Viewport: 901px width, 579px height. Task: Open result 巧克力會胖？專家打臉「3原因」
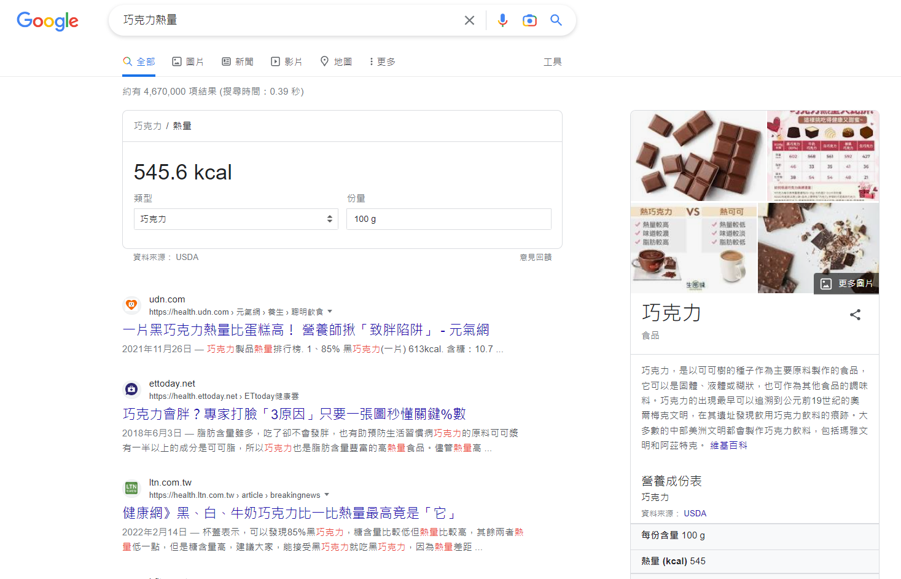(294, 414)
